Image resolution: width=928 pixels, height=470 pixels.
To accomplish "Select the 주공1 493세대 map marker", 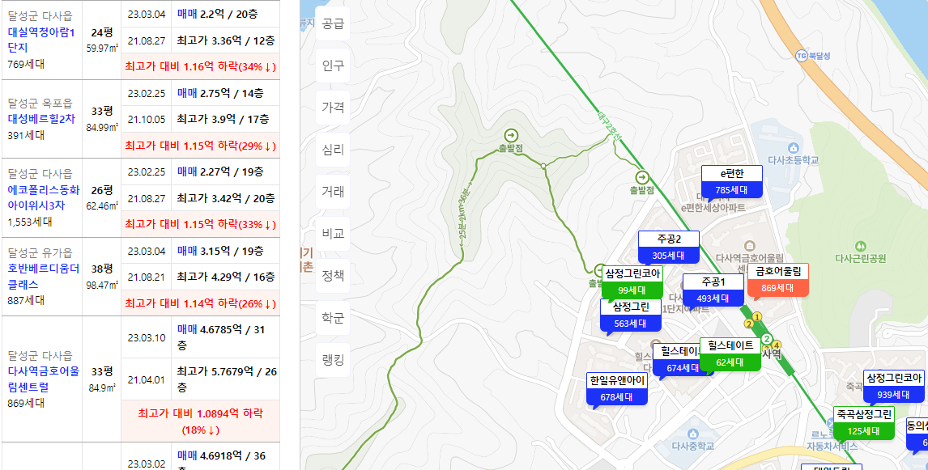I will pyautogui.click(x=713, y=290).
